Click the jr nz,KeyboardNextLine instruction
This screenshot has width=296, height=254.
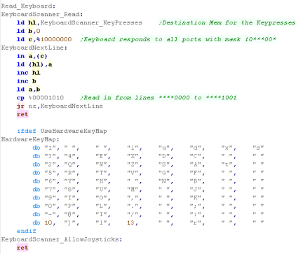coord(60,106)
